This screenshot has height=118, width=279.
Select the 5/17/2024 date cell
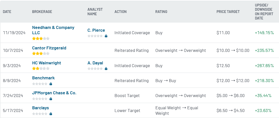pos(13,111)
